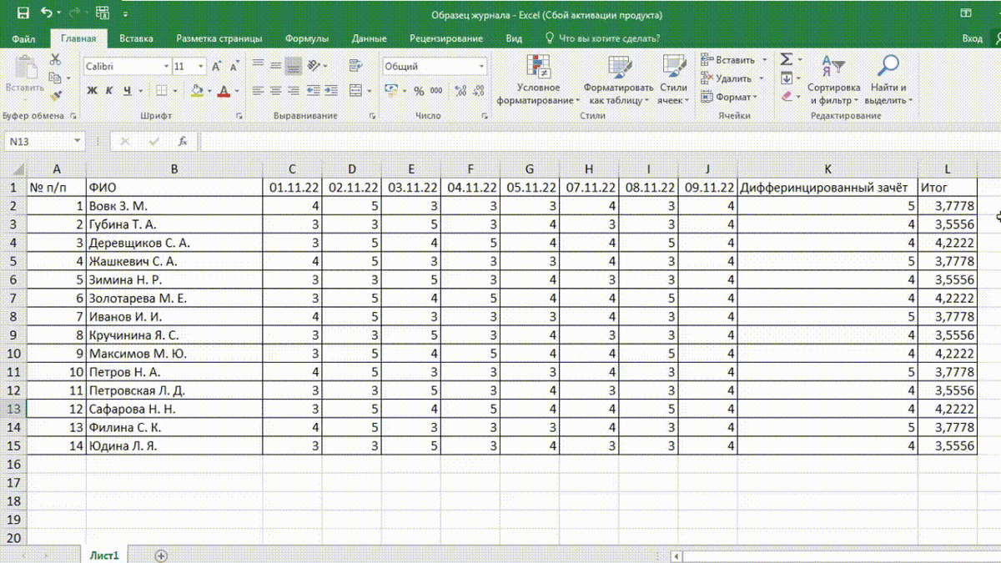Screen dimensions: 1001x563
Task: Click the Undo arrow in title bar
Action: tap(46, 13)
